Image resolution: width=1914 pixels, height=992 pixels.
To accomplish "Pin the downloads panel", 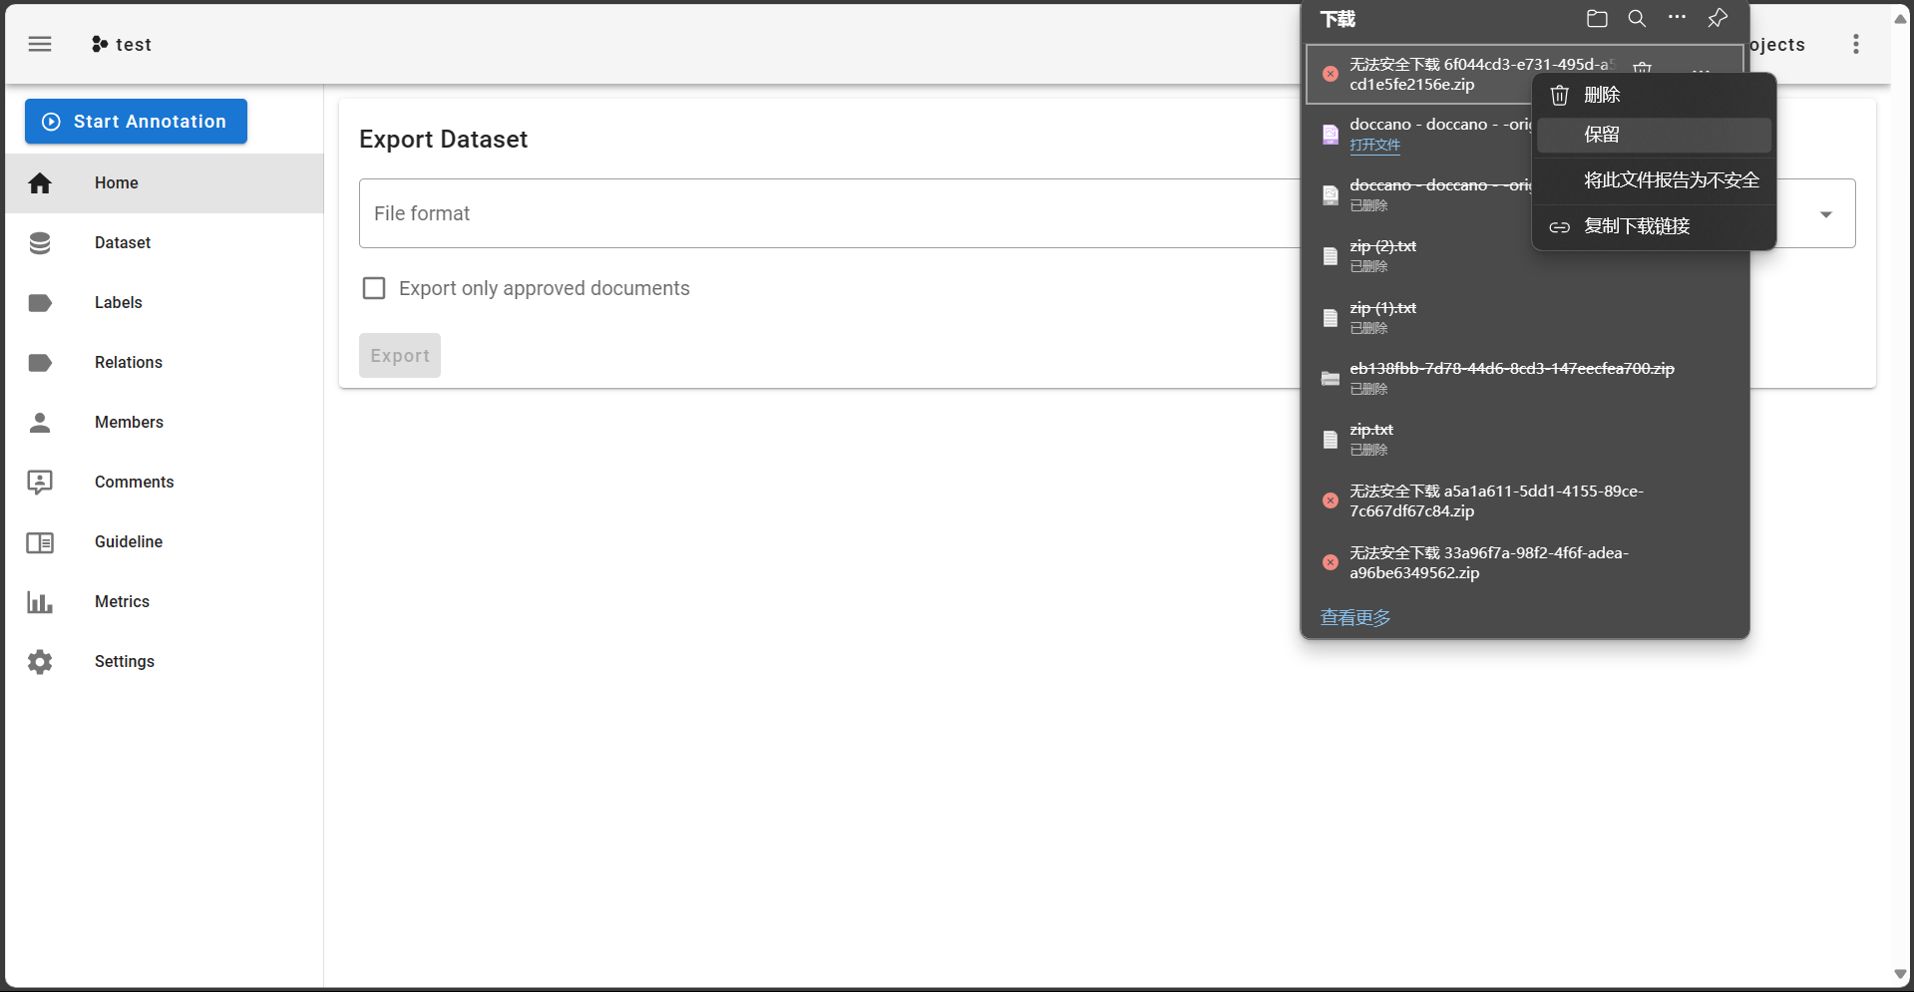I will coord(1718,18).
